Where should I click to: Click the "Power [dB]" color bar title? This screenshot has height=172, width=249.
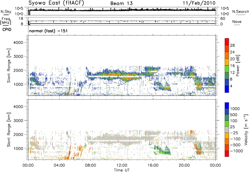[x=237, y=66]
